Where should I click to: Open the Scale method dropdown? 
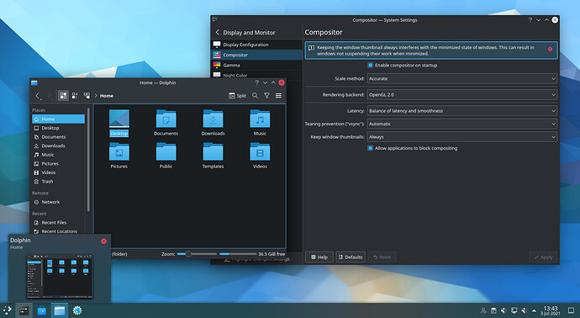(x=462, y=78)
